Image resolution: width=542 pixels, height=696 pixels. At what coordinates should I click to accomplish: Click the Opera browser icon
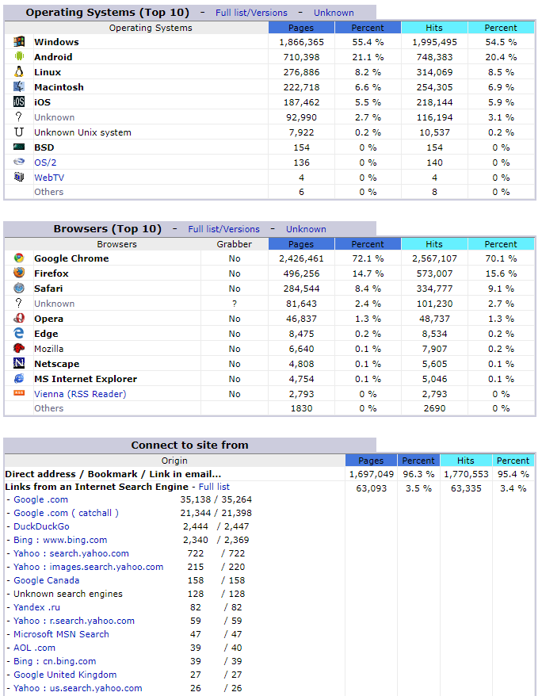pyautogui.click(x=19, y=319)
